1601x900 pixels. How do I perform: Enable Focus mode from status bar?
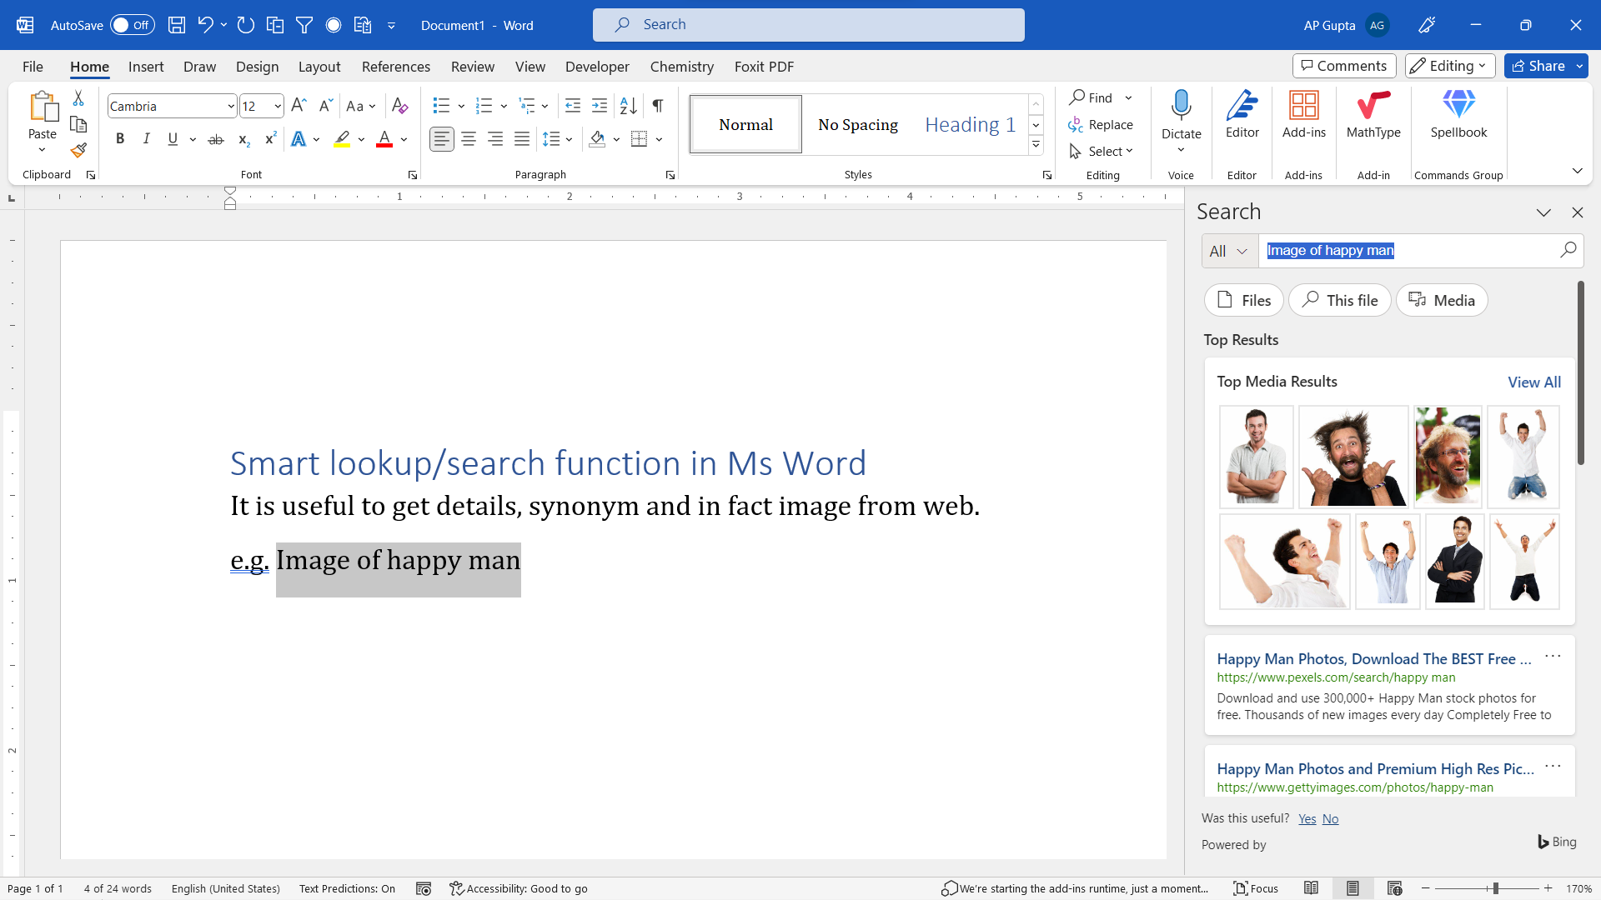[1256, 888]
